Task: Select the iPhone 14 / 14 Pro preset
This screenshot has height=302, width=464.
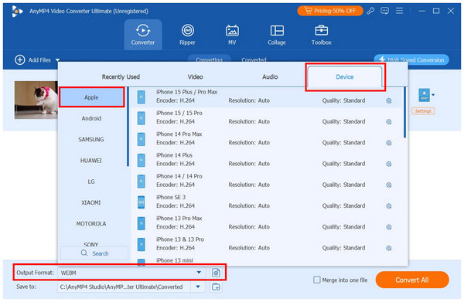Action: pyautogui.click(x=266, y=182)
